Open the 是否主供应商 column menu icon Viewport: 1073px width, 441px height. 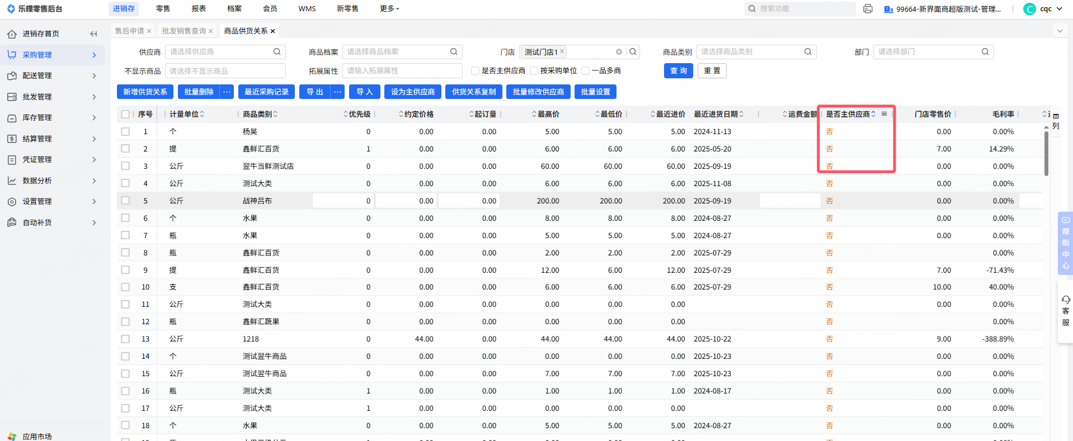[884, 114]
